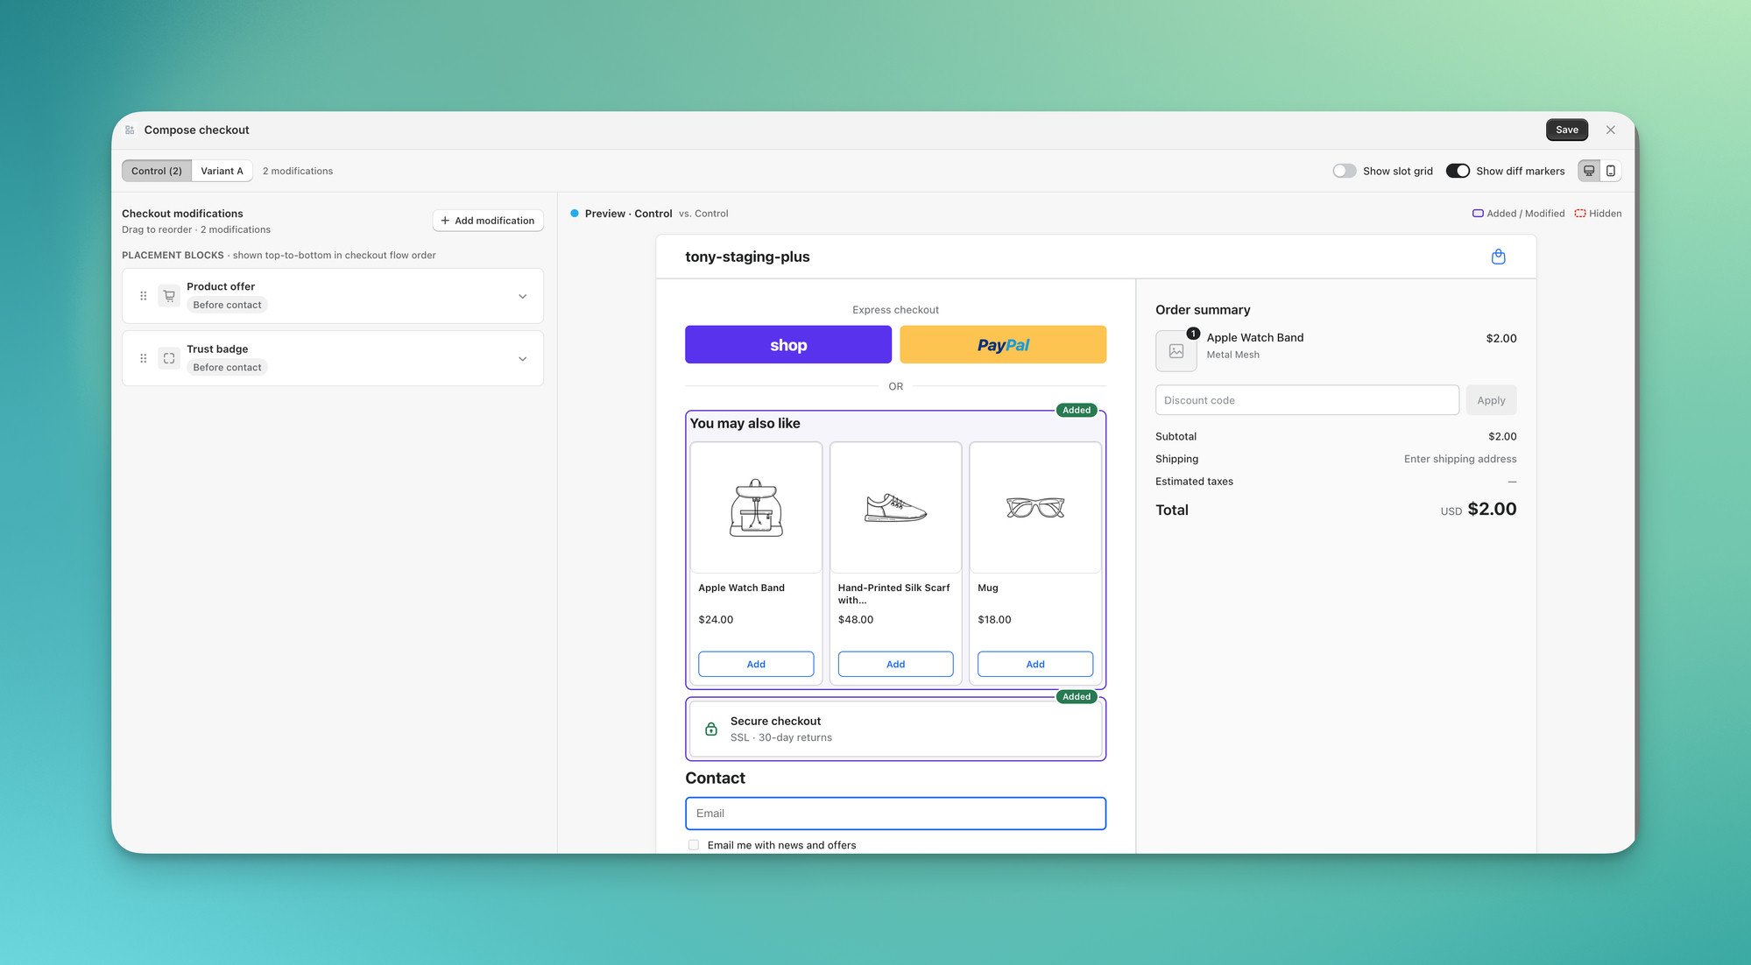This screenshot has width=1751, height=965.
Task: Click the Hidden legend marker
Action: pos(1580,214)
